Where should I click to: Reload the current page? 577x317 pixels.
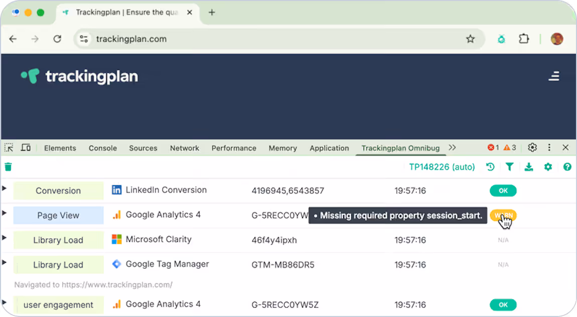(x=57, y=39)
